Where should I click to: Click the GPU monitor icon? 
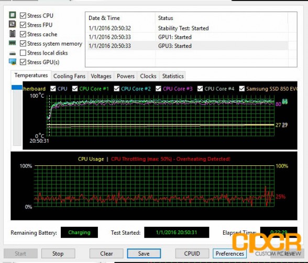click(x=13, y=61)
